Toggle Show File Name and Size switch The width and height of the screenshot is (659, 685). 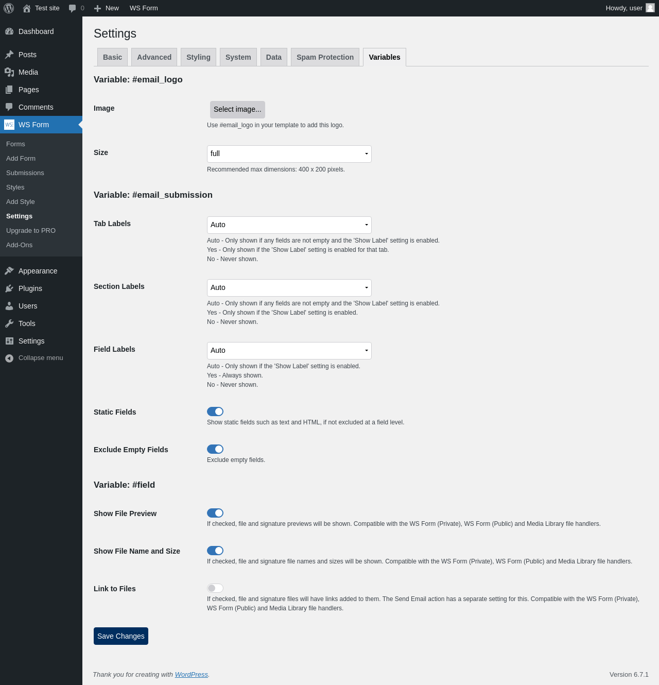click(x=215, y=551)
